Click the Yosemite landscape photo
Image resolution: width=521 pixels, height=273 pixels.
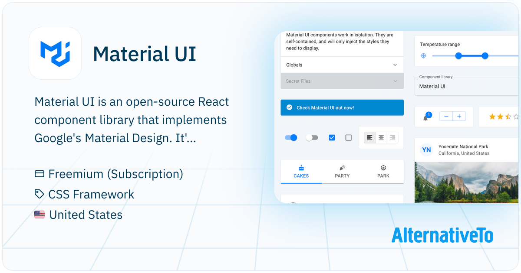click(x=467, y=182)
